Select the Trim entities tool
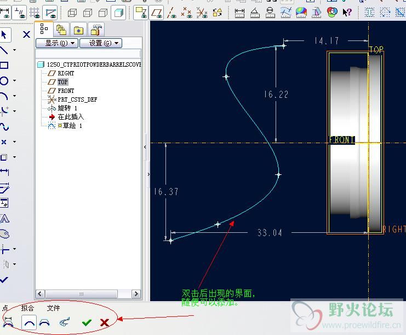 click(4, 249)
